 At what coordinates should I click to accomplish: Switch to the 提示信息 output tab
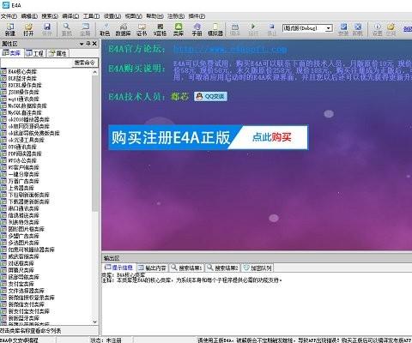coord(118,268)
